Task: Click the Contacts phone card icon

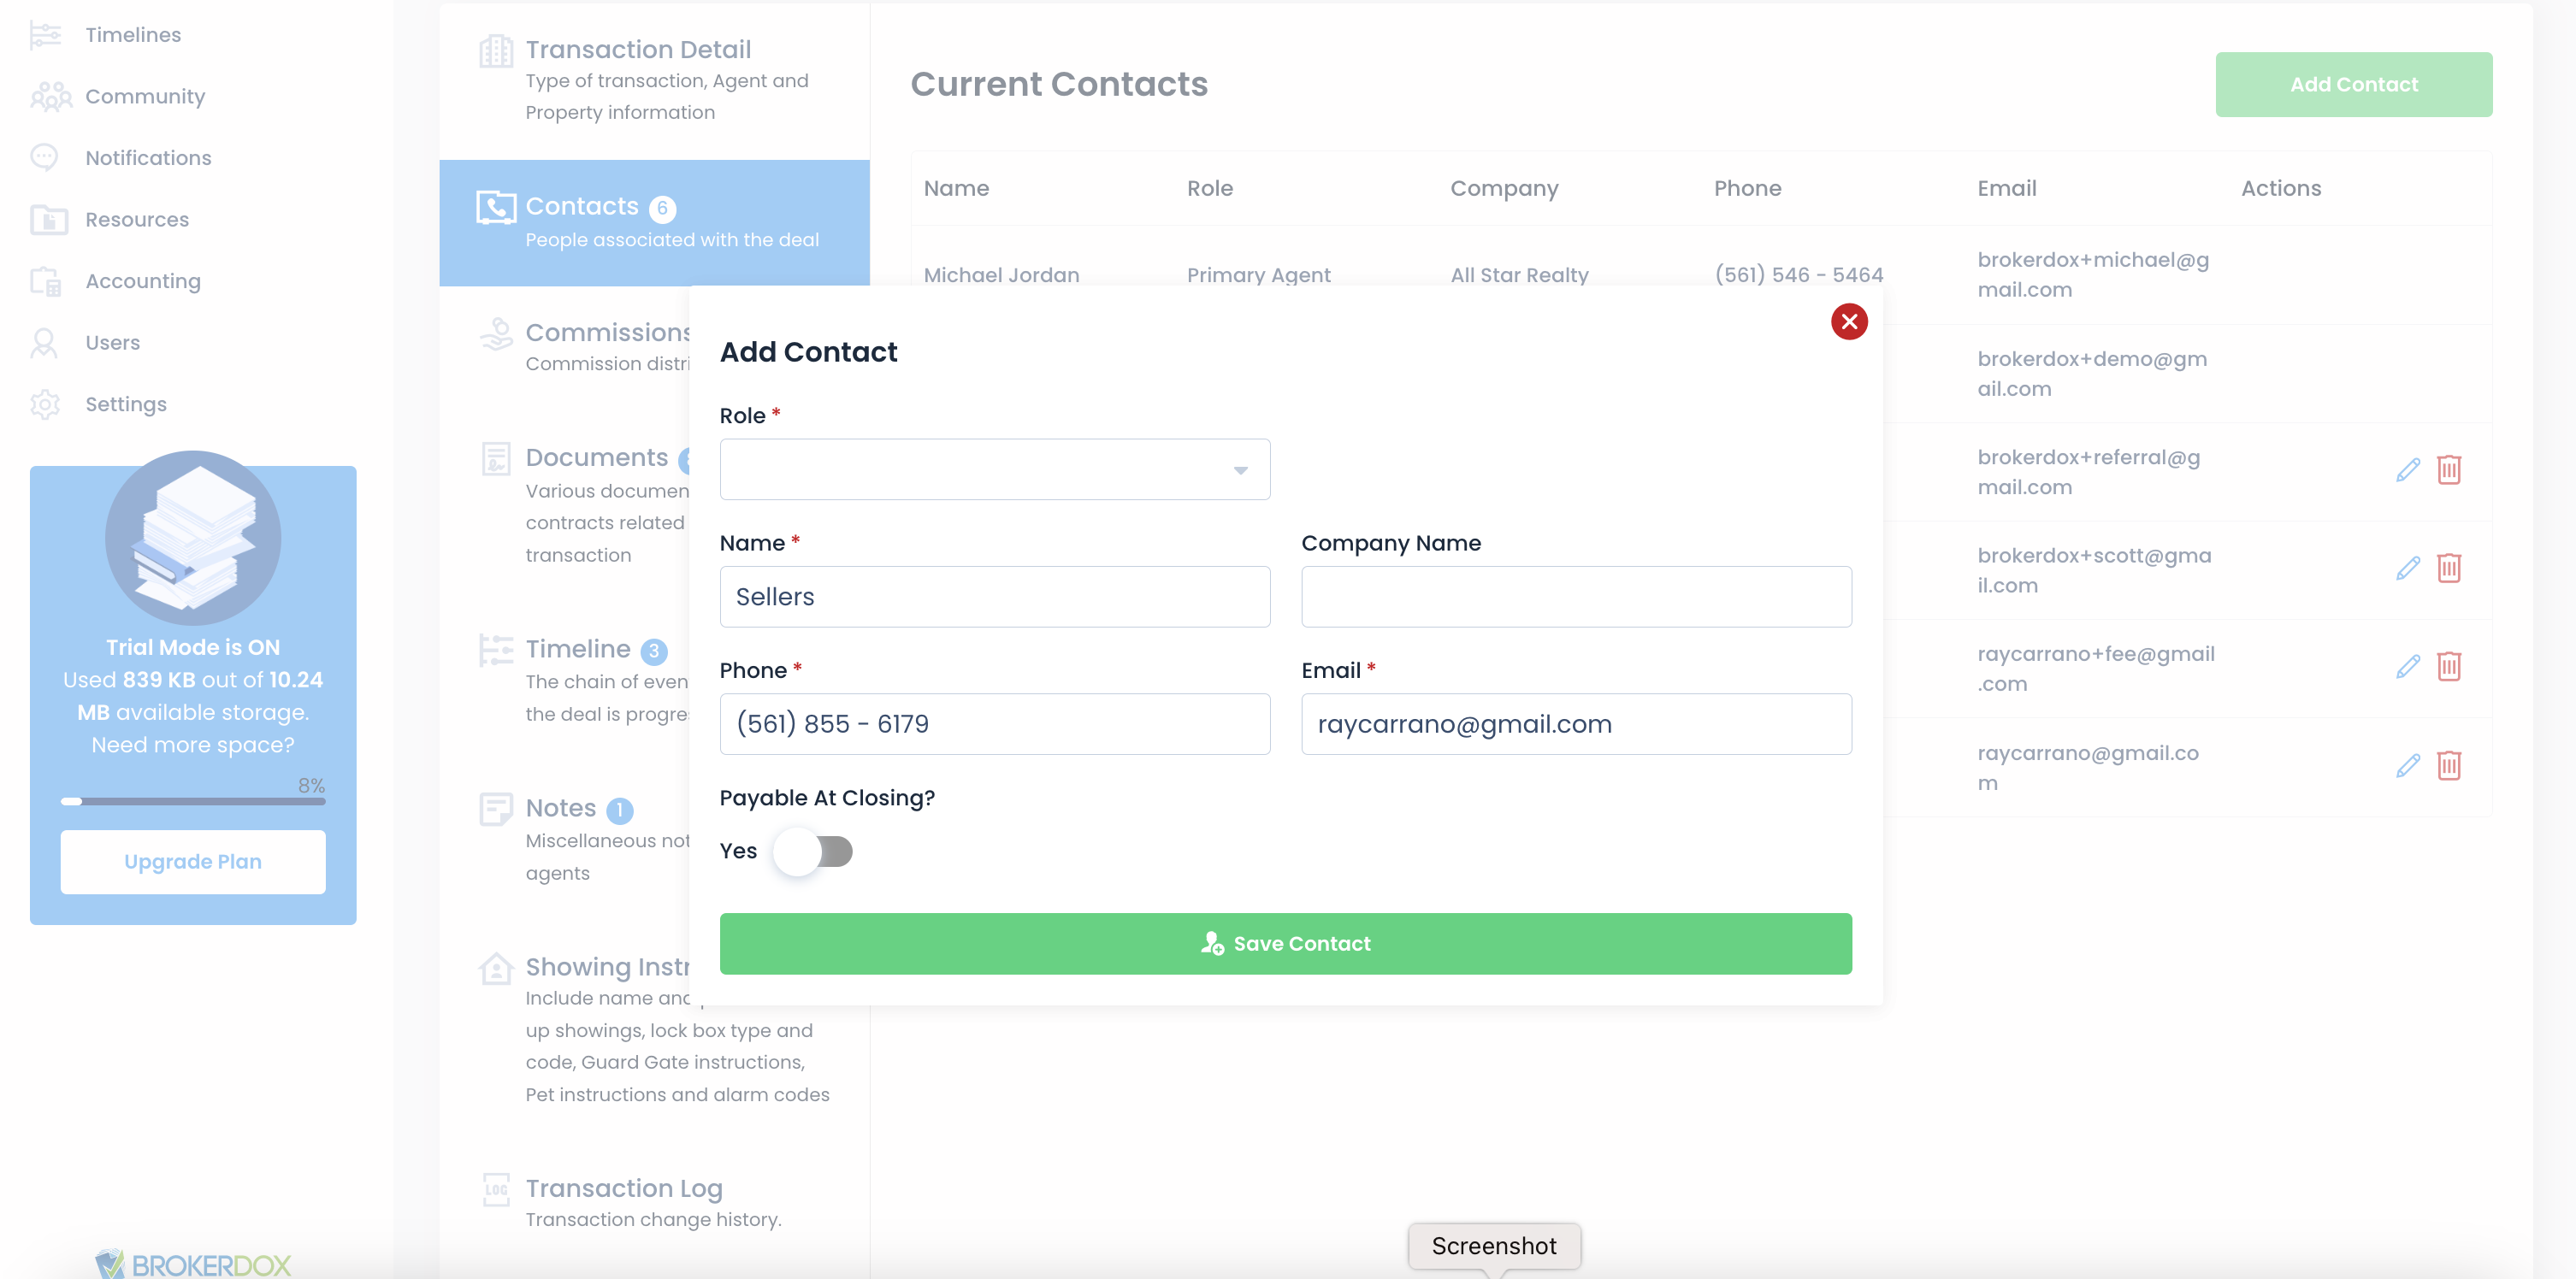Action: pos(496,207)
